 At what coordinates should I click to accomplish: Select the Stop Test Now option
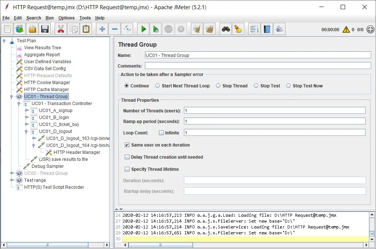tap(288, 86)
